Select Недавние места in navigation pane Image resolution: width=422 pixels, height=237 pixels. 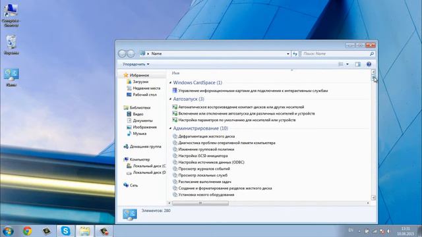(143, 88)
